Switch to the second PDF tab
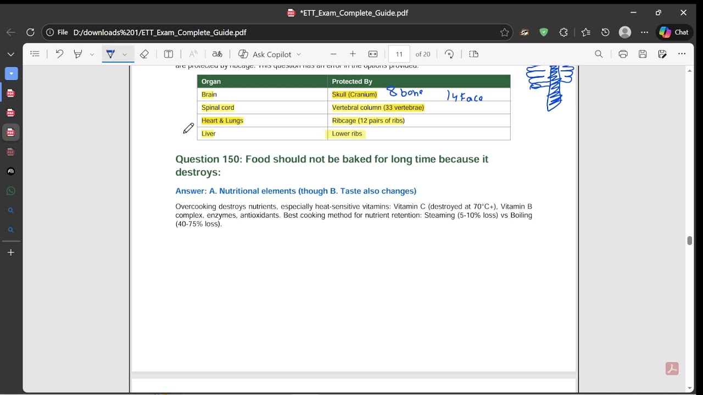 (11, 113)
